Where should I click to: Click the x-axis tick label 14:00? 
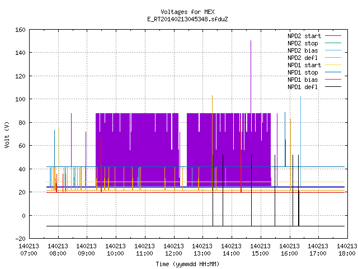231,253
